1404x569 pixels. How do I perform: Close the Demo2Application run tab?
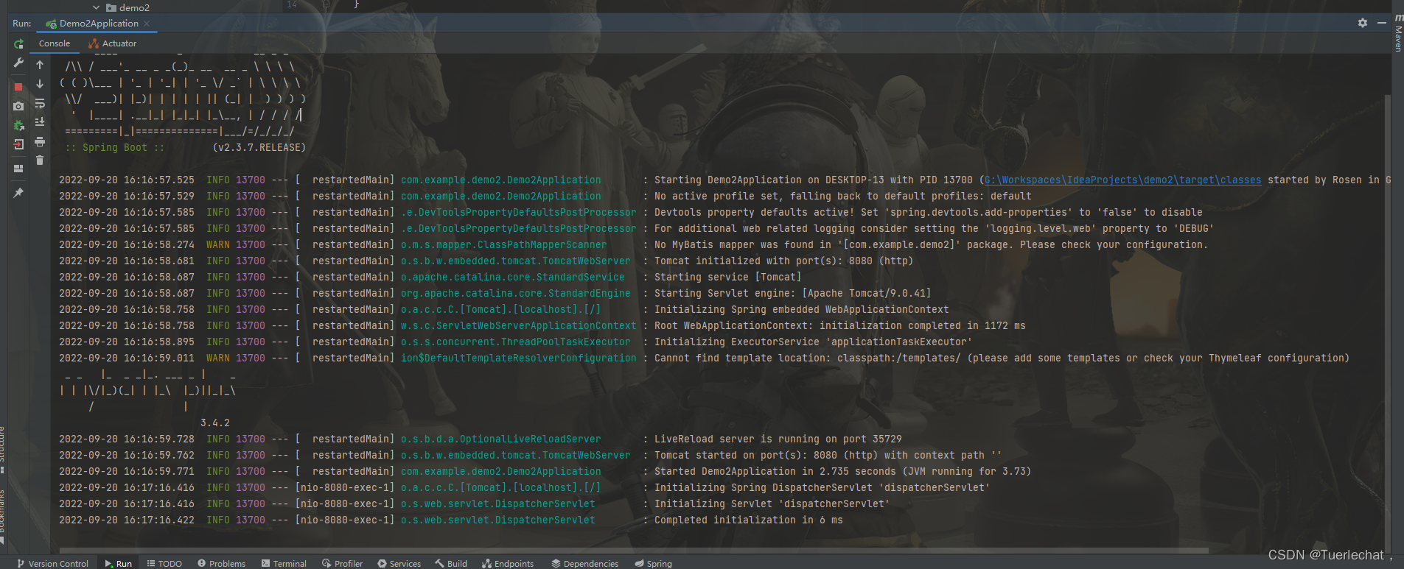click(x=147, y=24)
